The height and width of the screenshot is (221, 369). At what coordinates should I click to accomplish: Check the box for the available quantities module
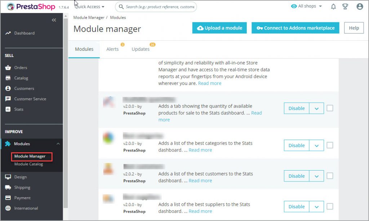point(330,108)
